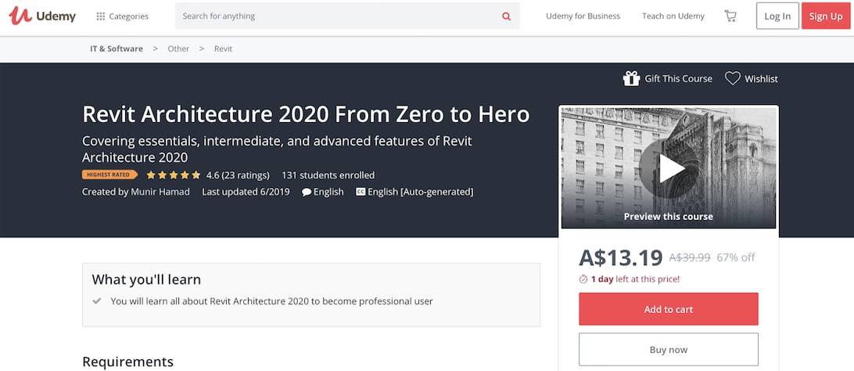Go to Revit breadcrumb
The image size is (854, 371).
(x=224, y=49)
